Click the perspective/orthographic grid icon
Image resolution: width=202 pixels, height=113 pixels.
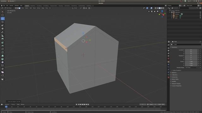(149, 12)
